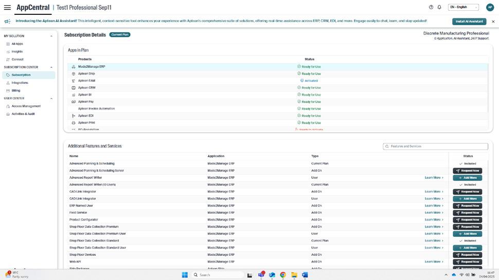The width and height of the screenshot is (499, 280).
Task: Request Shop Floor Data Collection Premium now
Action: pyautogui.click(x=468, y=227)
